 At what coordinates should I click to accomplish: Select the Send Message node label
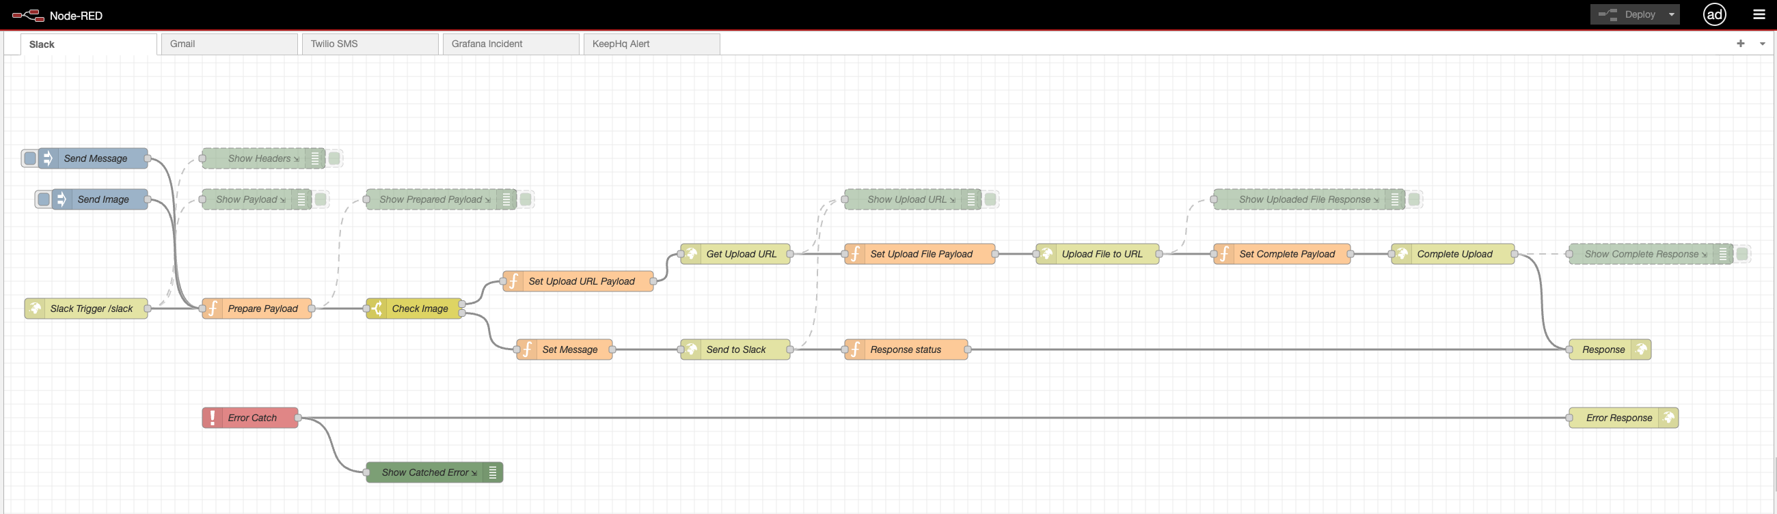coord(95,158)
